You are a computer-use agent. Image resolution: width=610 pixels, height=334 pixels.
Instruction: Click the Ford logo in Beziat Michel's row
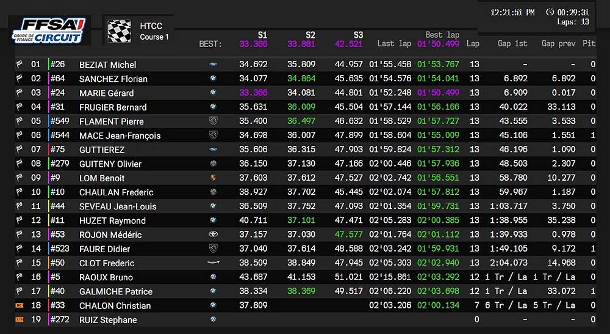(213, 65)
